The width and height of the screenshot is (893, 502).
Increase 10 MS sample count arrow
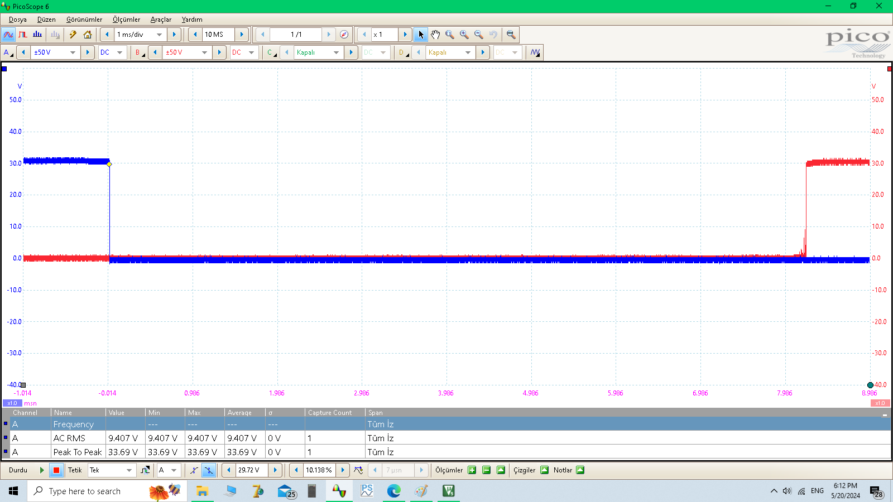[x=242, y=35]
